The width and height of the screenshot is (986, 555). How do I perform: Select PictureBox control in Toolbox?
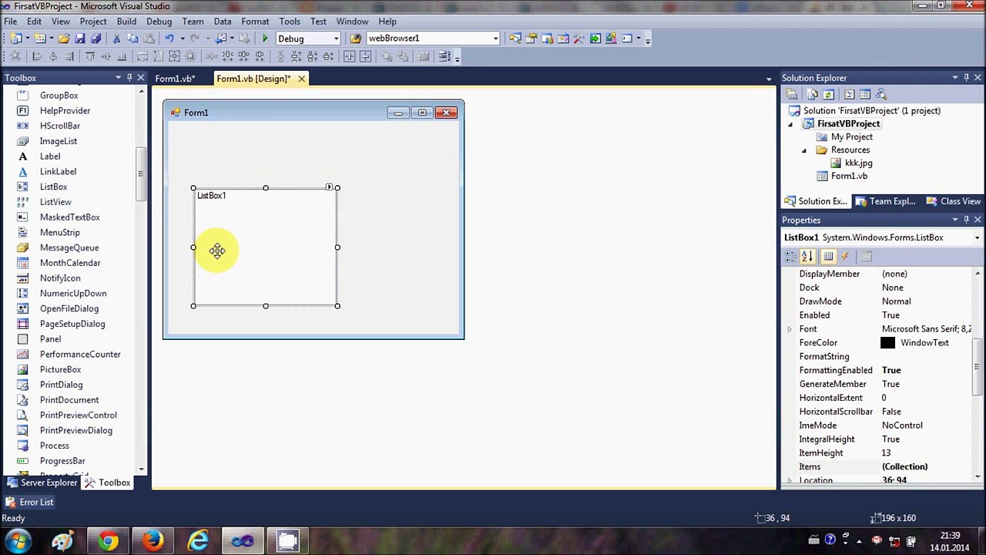tap(60, 369)
